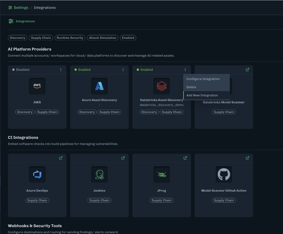Click Enabled status on Azure Asset Discovery
Viewport: 283px width, 234px height.
pos(83,70)
